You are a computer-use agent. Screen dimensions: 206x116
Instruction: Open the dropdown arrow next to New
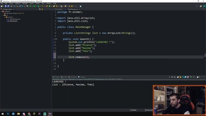[x=4, y=6]
